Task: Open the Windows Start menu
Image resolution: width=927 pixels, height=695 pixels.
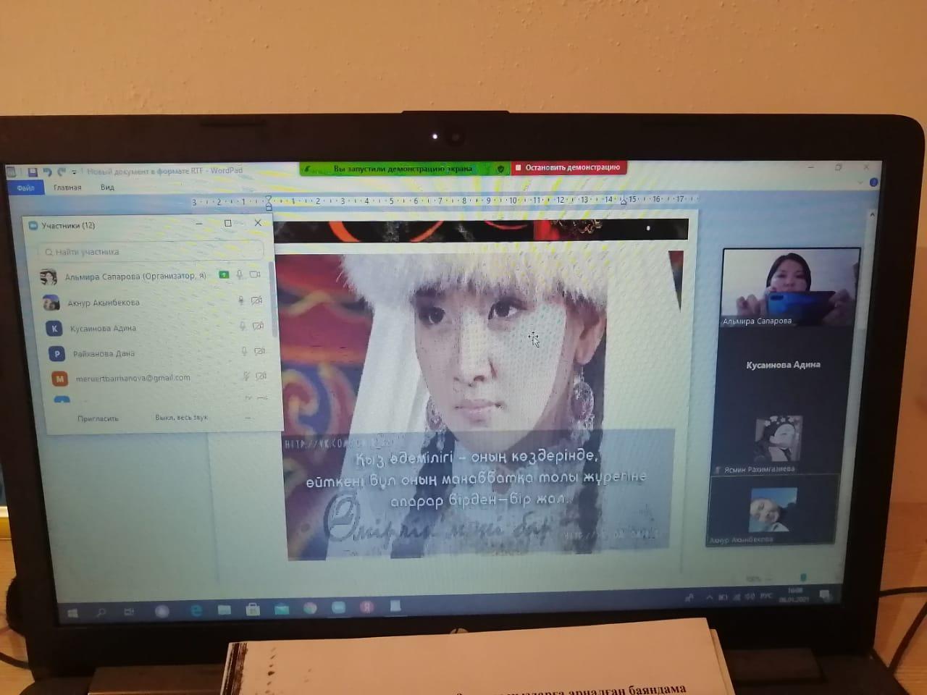Action: click(72, 613)
